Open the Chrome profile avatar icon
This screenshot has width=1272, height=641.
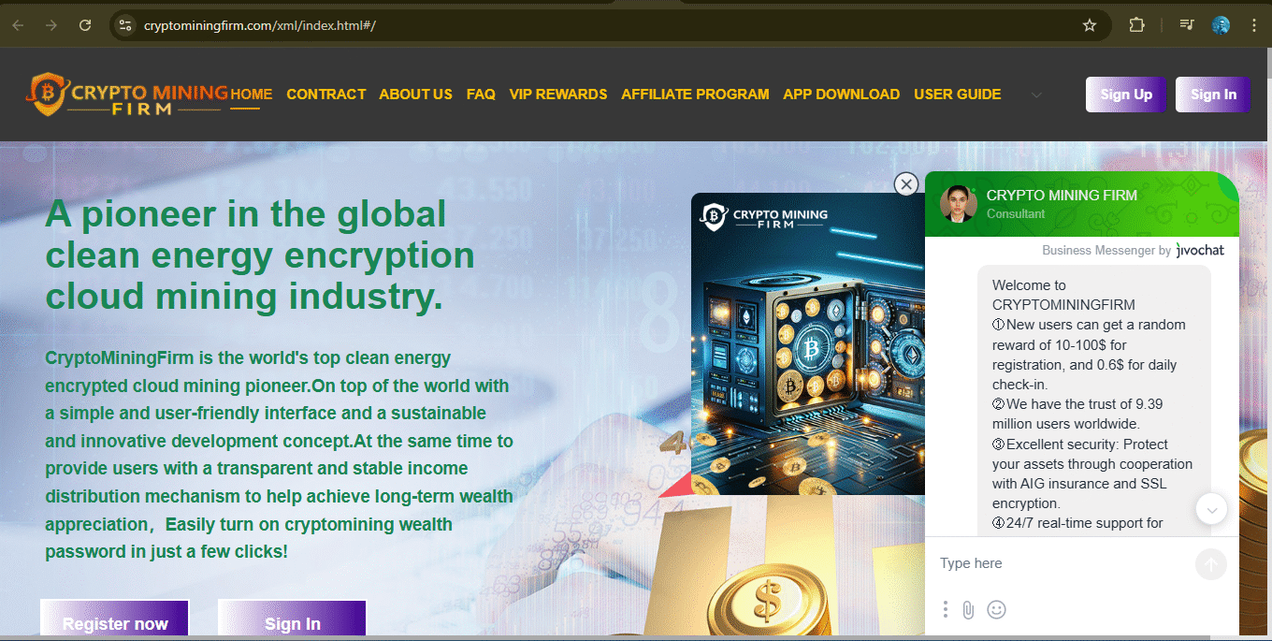pos(1221,25)
